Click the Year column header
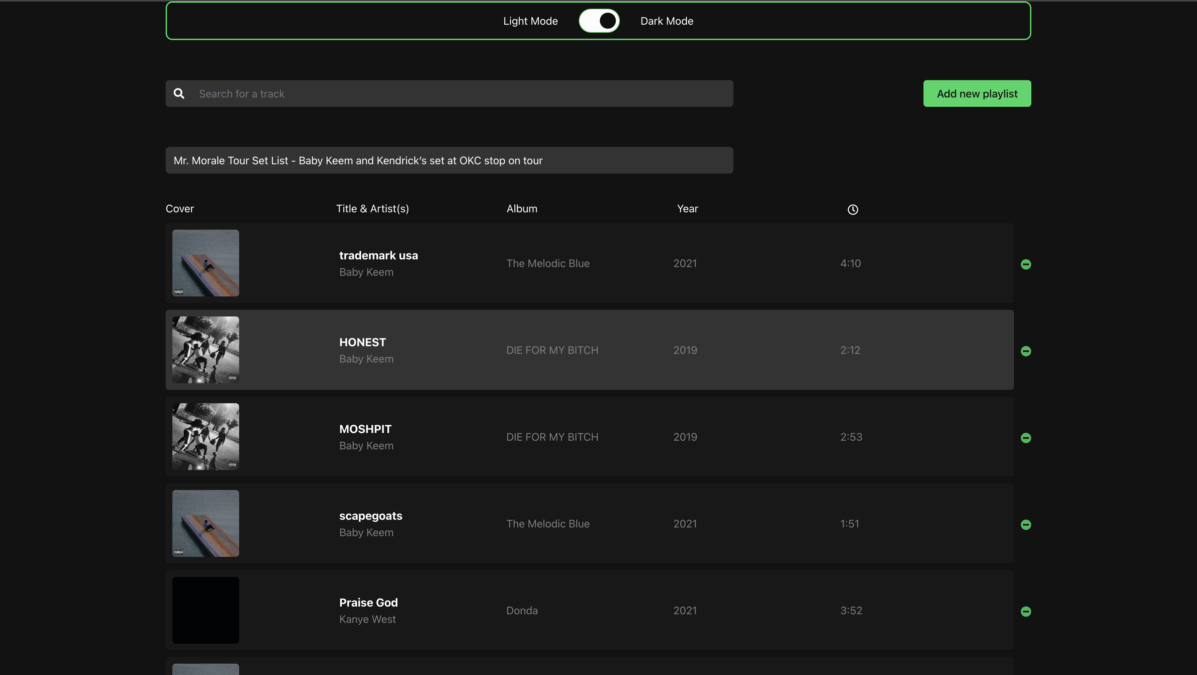 687,208
